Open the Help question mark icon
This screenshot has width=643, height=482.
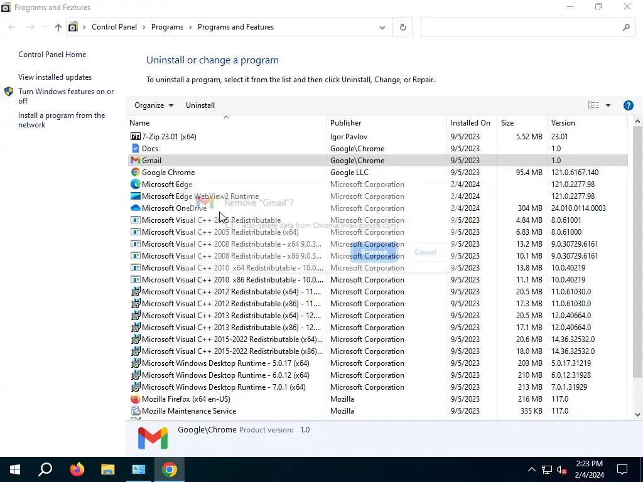[x=628, y=105]
